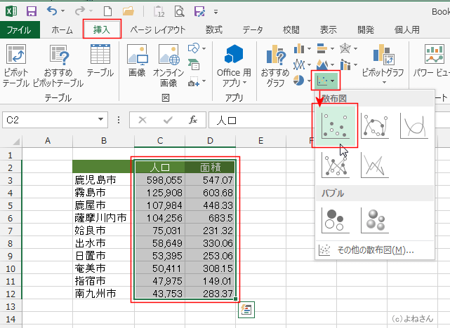The image size is (450, 328).
Task: Click the おすすめグラフ recommended charts button
Action: (x=275, y=64)
